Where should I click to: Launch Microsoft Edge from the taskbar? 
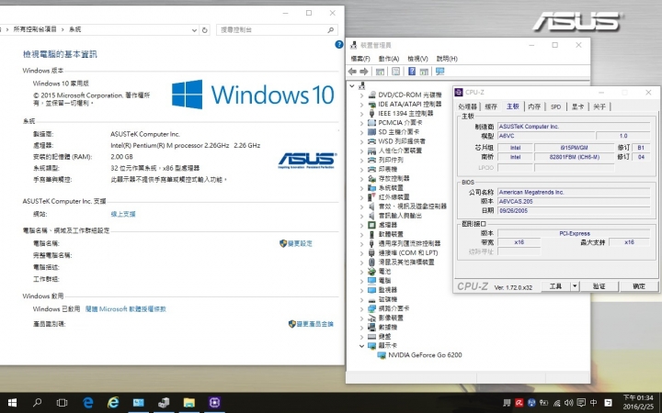point(88,403)
